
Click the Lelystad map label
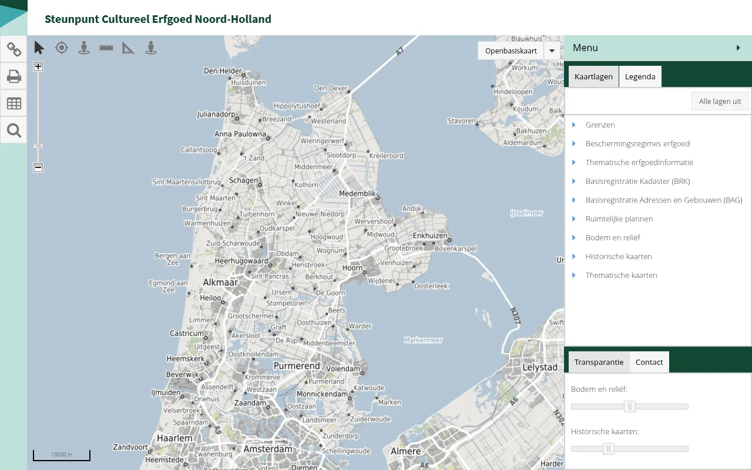coord(540,367)
